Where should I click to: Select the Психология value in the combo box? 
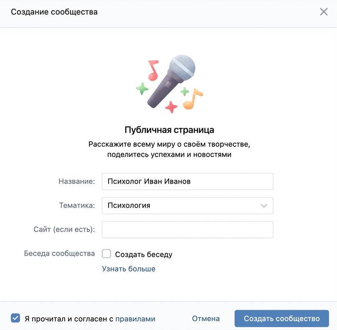pyautogui.click(x=129, y=206)
